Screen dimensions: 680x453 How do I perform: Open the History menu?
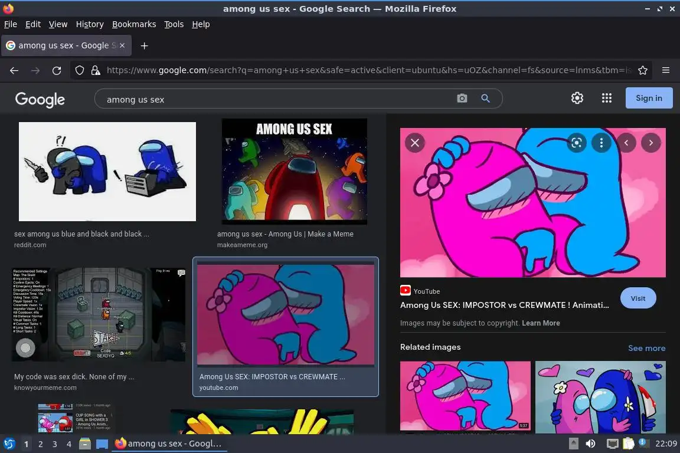90,24
